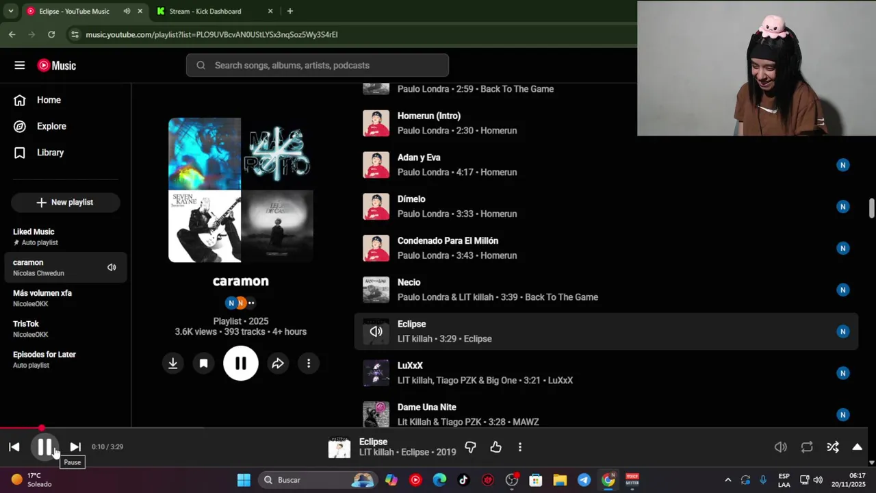
Task: Open playlist three-dot more options
Action: 309,364
